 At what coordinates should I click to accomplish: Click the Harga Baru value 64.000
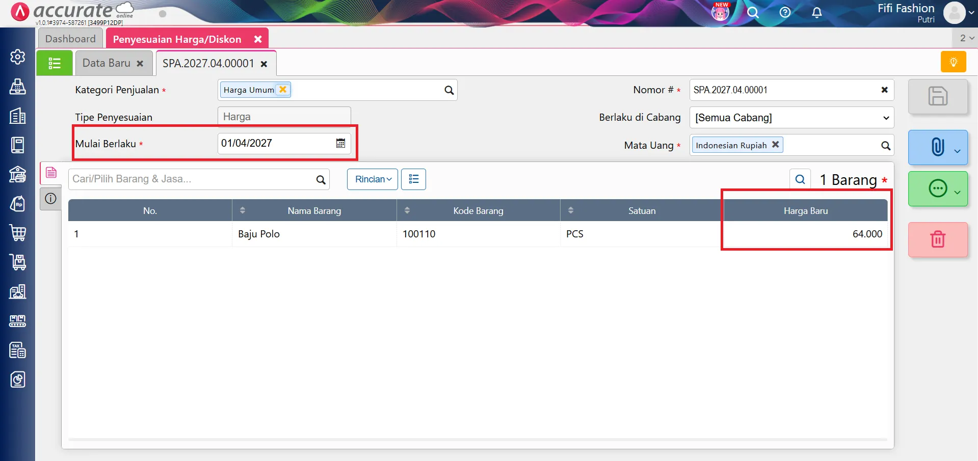coord(867,234)
